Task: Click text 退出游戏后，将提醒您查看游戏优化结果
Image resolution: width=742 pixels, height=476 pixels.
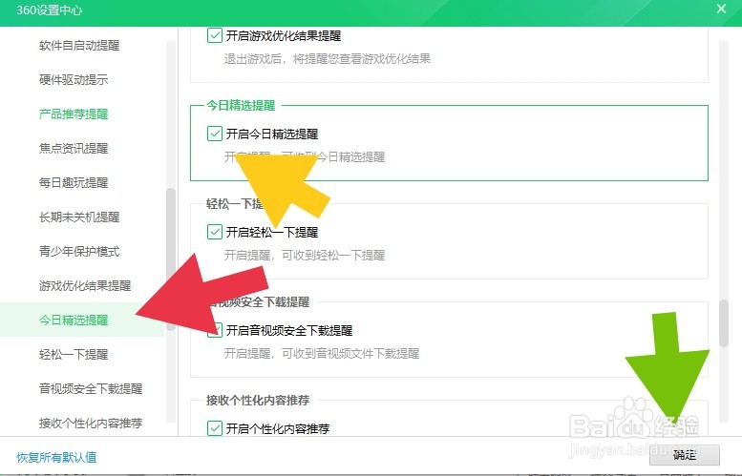Action: pos(327,59)
